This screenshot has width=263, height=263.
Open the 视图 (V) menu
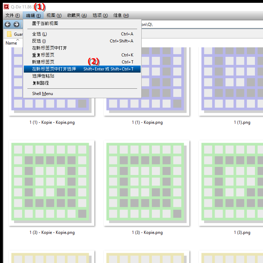(x=54, y=15)
